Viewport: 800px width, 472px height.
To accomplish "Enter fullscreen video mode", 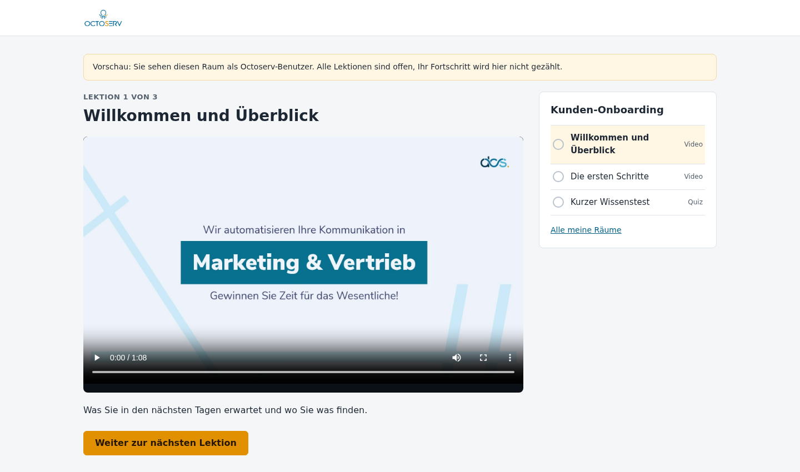I will click(483, 358).
